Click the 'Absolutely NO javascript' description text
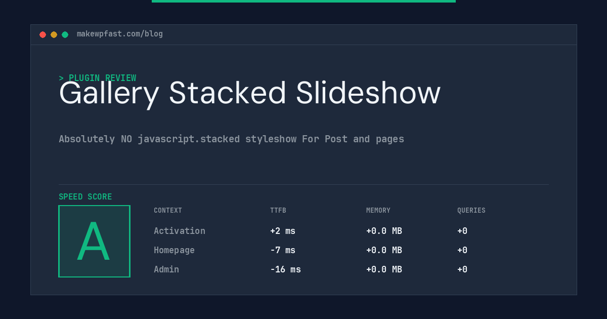This screenshot has height=319, width=607. click(231, 139)
